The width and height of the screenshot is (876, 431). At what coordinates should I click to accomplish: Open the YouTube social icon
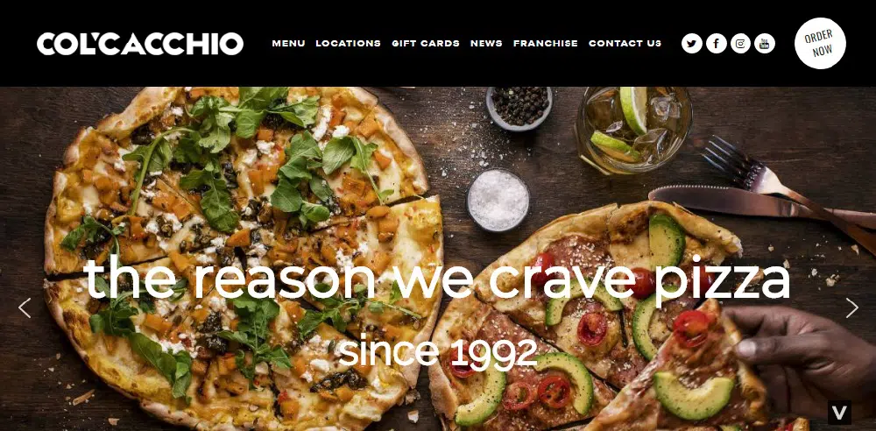[x=765, y=43]
